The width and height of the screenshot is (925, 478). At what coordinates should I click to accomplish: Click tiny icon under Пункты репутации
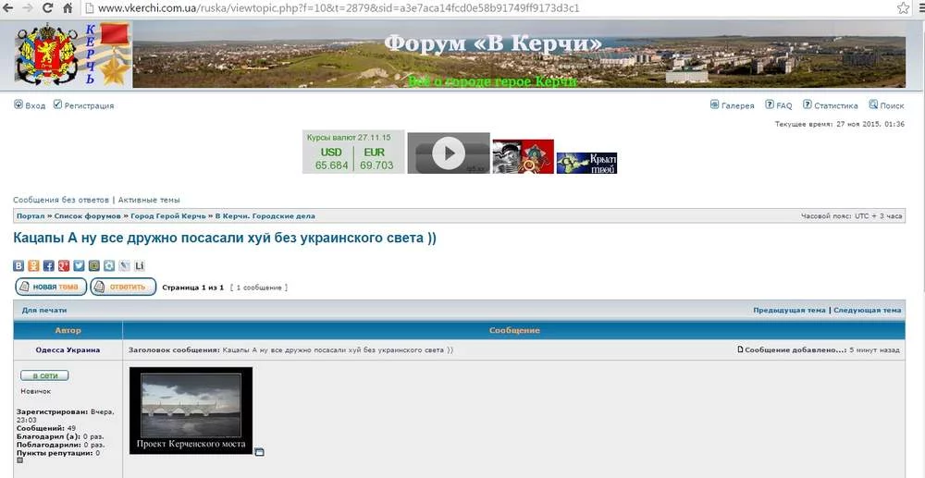coord(19,460)
